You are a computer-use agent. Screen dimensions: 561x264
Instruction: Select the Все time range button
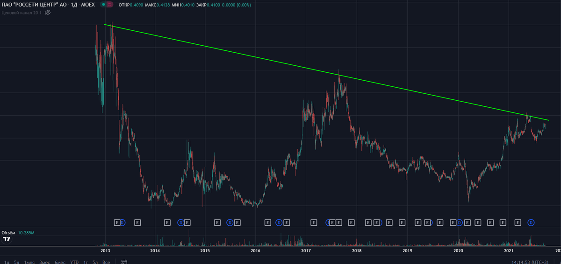pos(106,262)
